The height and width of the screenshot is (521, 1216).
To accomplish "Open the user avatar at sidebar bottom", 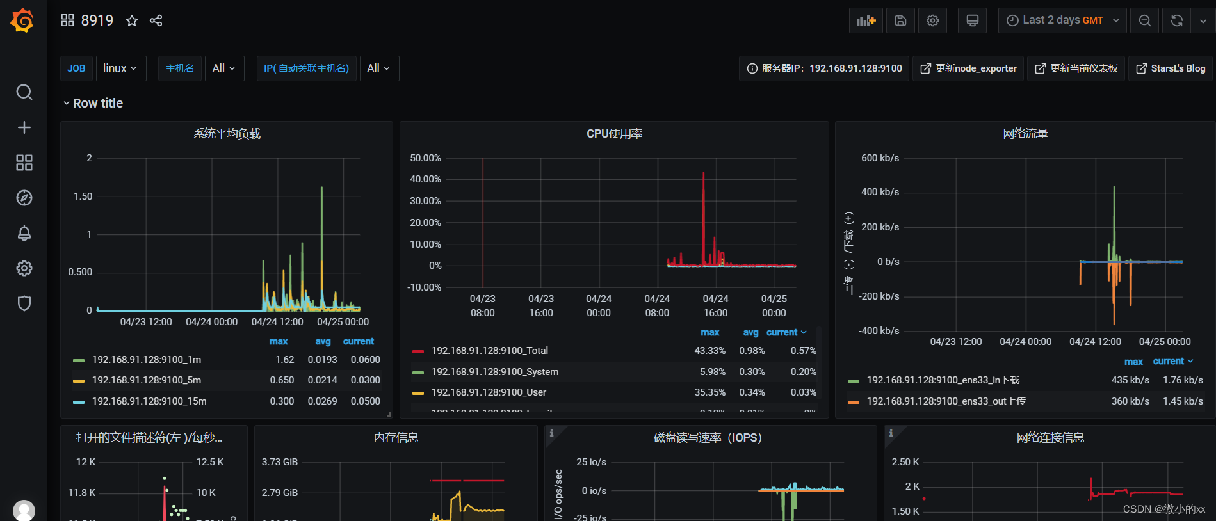I will coord(24,511).
